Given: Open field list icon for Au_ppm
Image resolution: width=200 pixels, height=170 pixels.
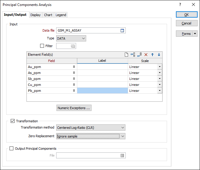Looking at the screenshot, I should [74, 67].
